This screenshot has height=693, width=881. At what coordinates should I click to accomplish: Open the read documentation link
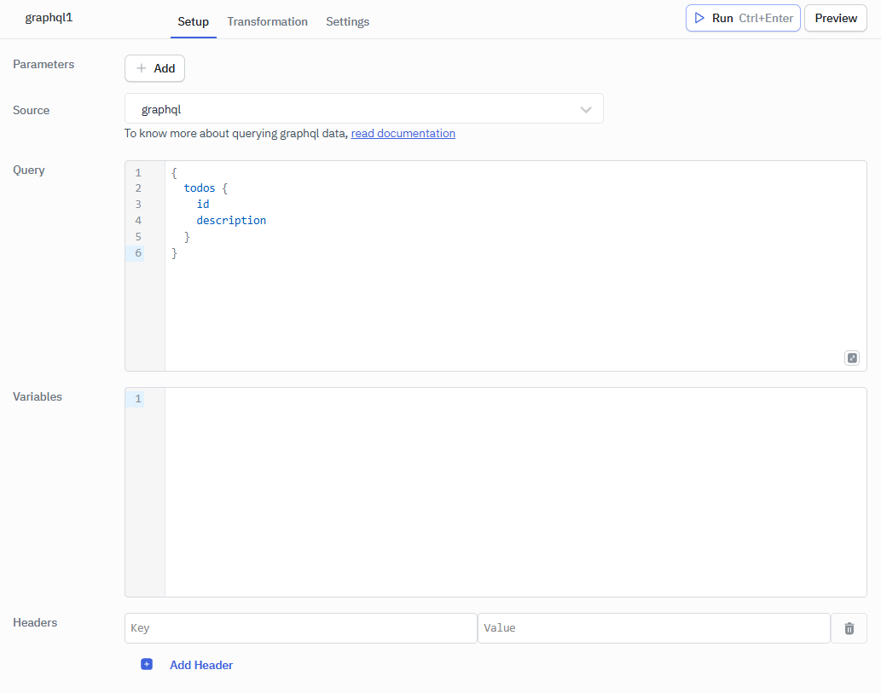coord(403,133)
